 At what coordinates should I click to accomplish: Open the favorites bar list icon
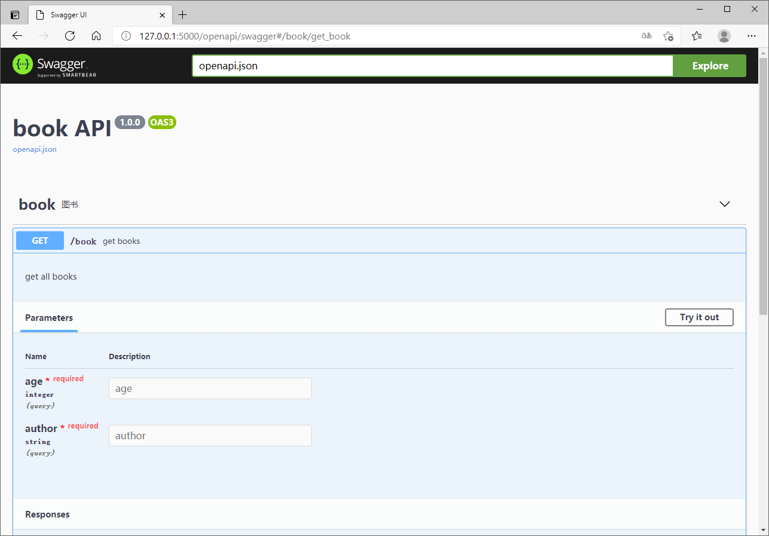pos(697,36)
